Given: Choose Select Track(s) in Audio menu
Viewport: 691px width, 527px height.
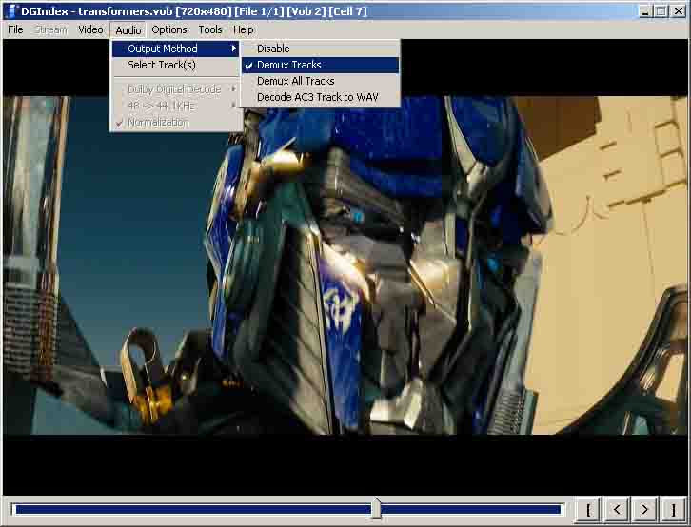Looking at the screenshot, I should tap(176, 65).
